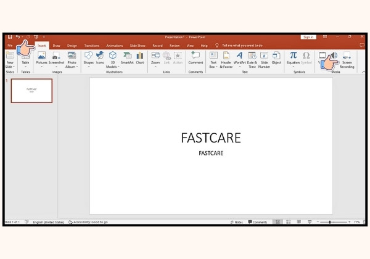
Task: Create a Photo Album
Action: pyautogui.click(x=72, y=60)
